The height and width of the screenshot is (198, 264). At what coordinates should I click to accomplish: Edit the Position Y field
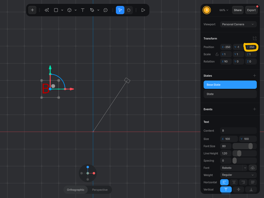(238, 47)
